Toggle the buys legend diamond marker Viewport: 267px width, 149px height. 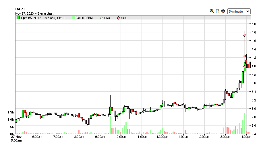[x=101, y=18]
